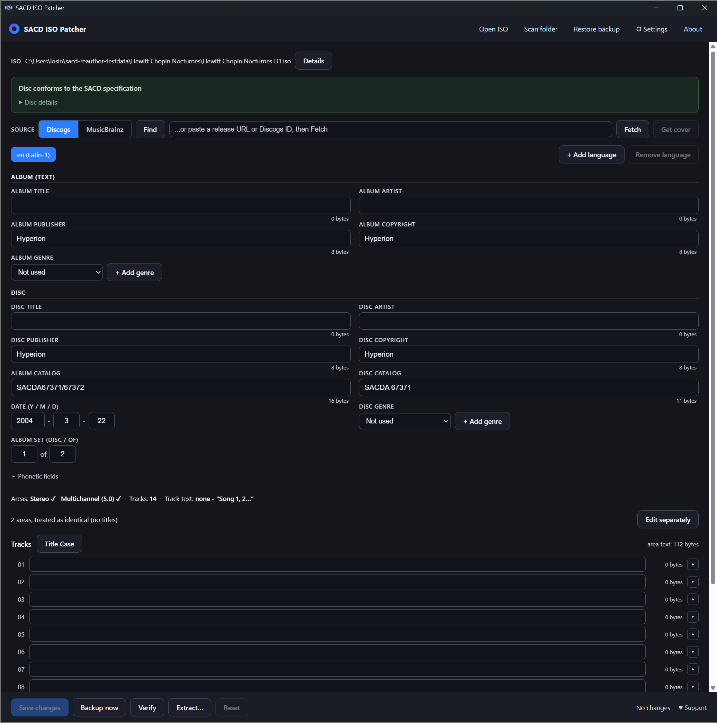The width and height of the screenshot is (717, 723).
Task: Edit Disc Catalog field SACDA 67371
Action: click(x=528, y=387)
